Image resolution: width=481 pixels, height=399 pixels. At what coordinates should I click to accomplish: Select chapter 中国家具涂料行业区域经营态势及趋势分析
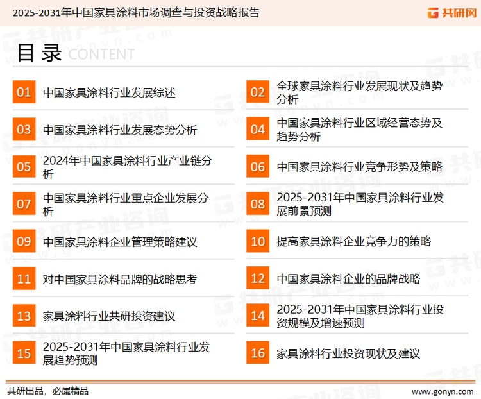pos(360,130)
